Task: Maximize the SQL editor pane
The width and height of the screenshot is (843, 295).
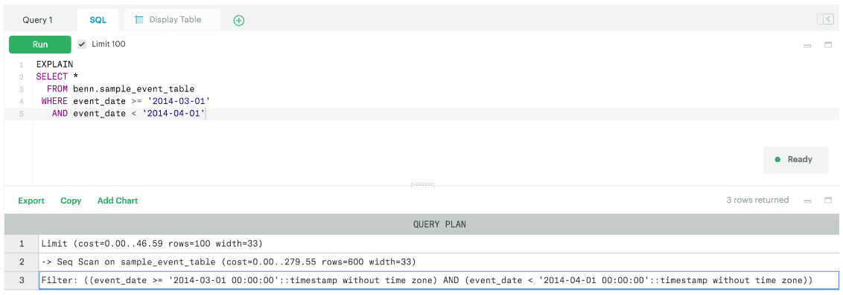Action: point(828,45)
